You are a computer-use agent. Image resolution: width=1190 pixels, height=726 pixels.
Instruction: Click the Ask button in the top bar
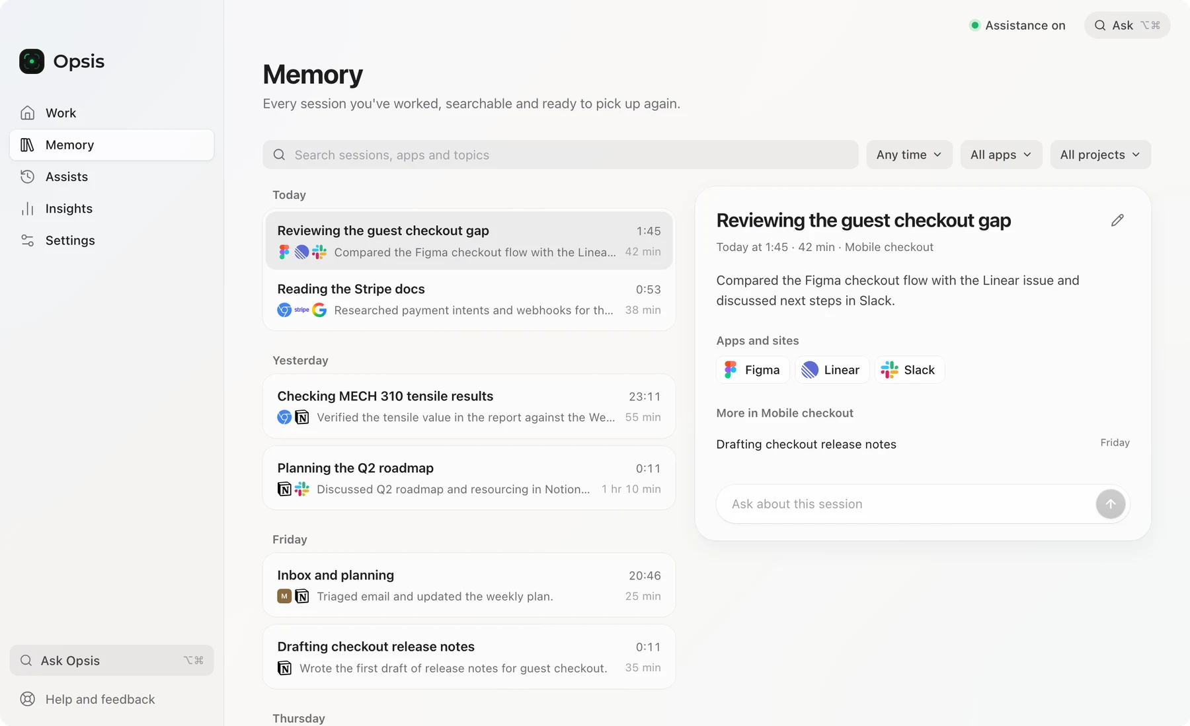pyautogui.click(x=1127, y=25)
